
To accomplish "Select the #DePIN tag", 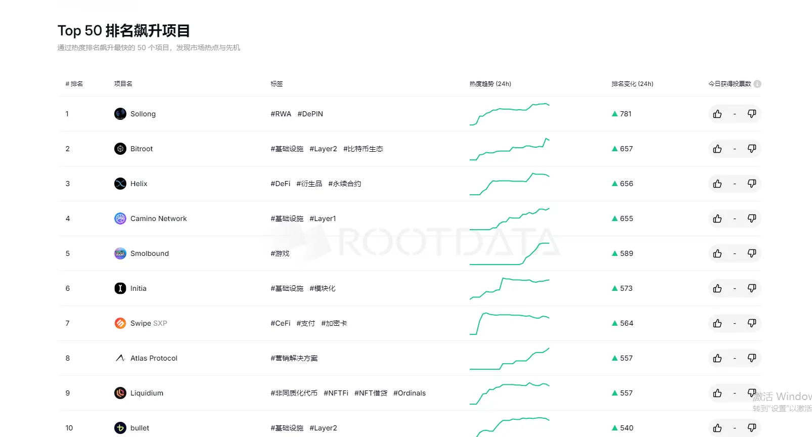I will click(x=310, y=114).
